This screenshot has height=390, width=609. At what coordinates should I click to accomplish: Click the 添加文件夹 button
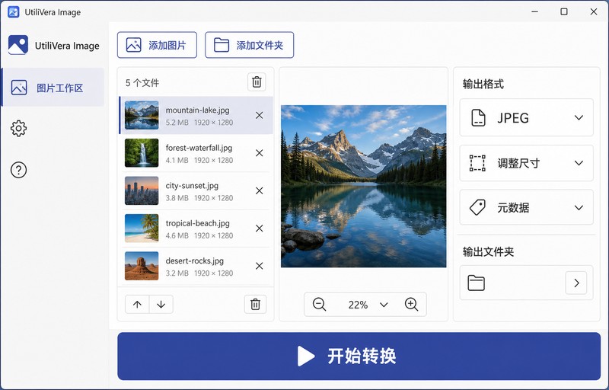(250, 45)
